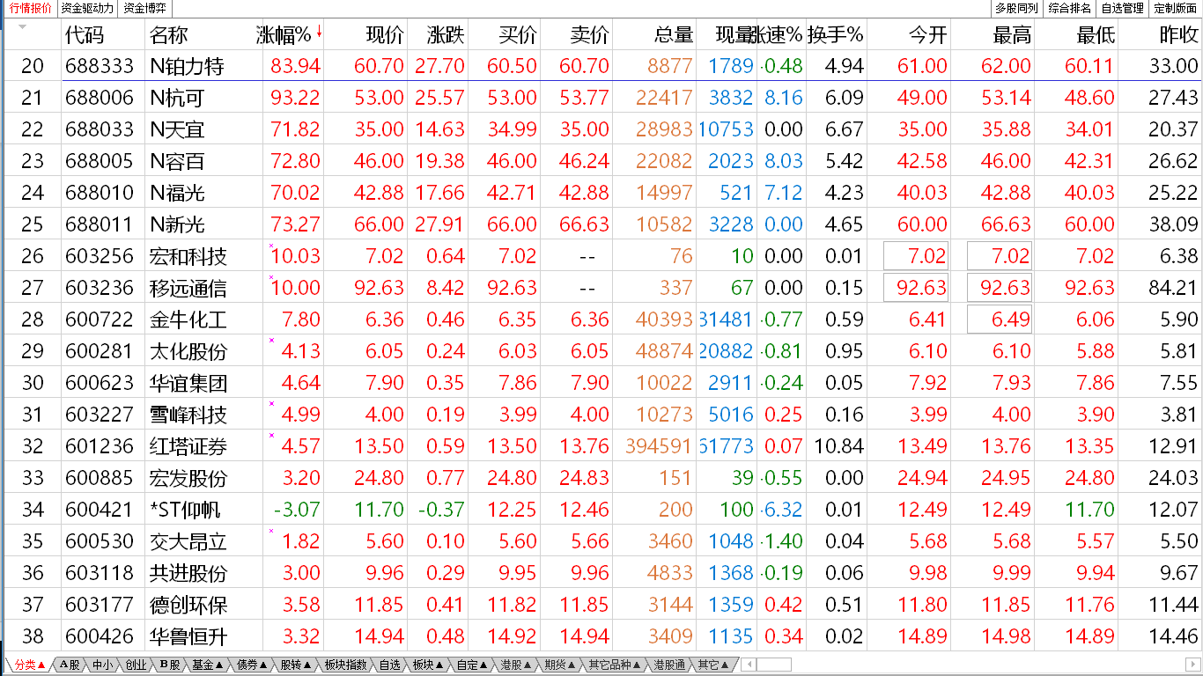
Task: Select stock row 移远通信
Action: coord(601,288)
